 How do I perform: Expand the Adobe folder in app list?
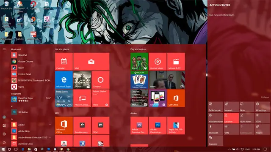50,125
